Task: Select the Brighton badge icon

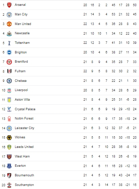Action: tap(9, 52)
